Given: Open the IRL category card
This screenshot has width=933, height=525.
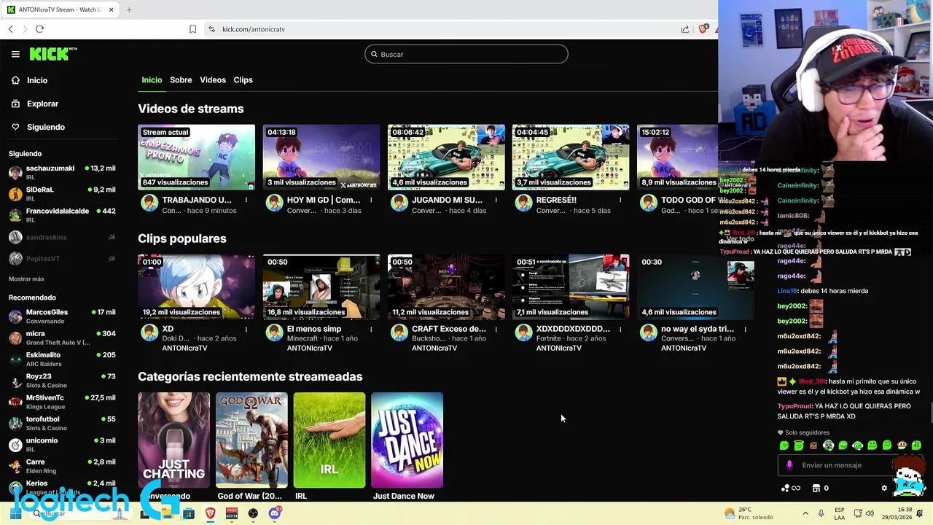Looking at the screenshot, I should pyautogui.click(x=329, y=440).
